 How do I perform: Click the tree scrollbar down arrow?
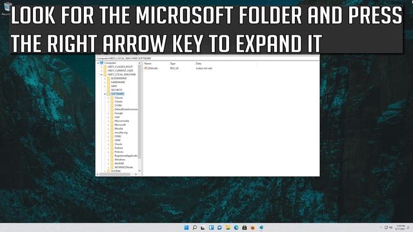click(x=139, y=171)
